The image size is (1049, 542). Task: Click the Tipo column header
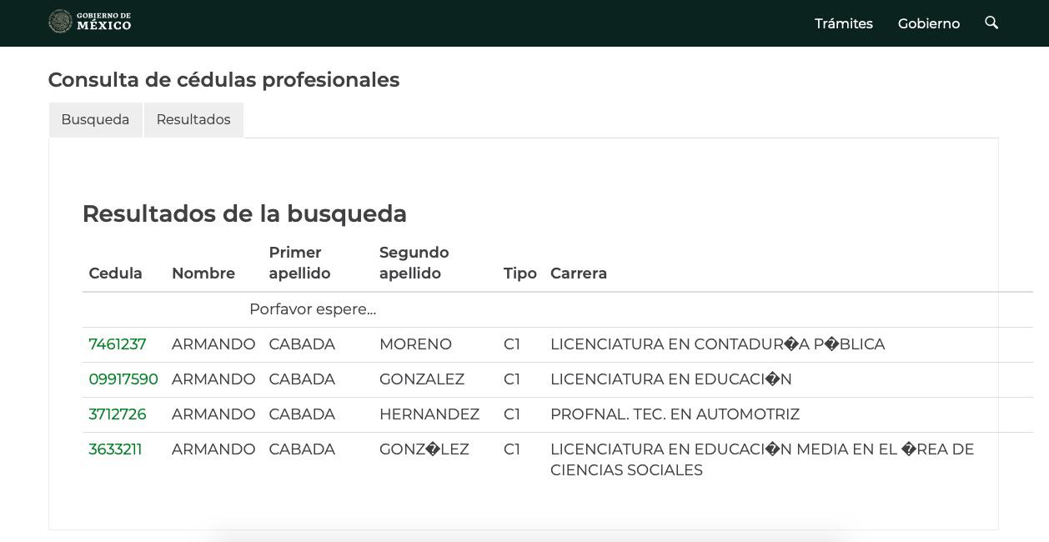[519, 273]
